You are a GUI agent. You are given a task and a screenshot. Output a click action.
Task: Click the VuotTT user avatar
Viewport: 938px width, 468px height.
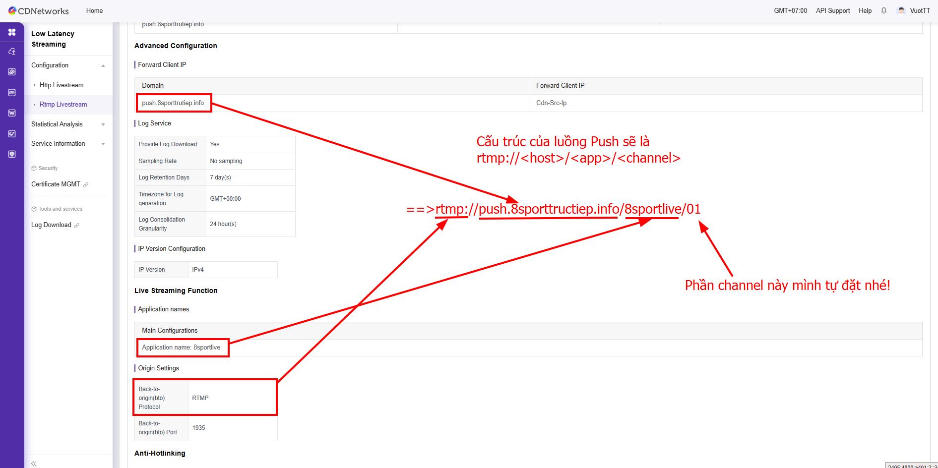tap(901, 10)
